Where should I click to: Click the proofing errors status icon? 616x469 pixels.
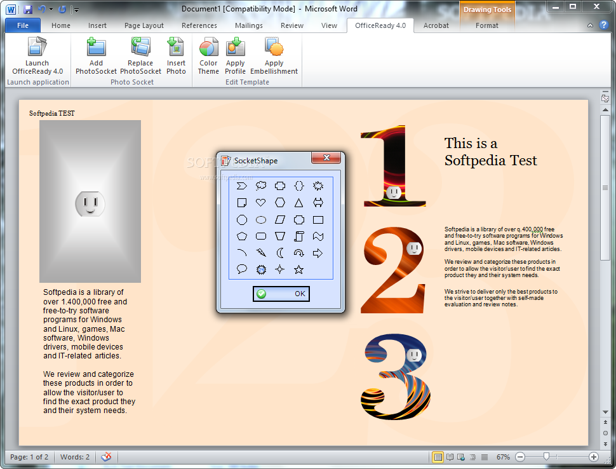(106, 456)
